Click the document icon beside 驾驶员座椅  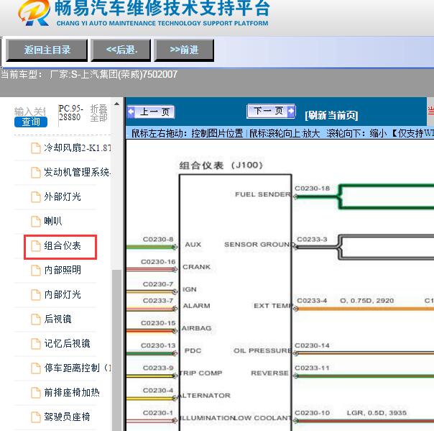click(x=36, y=417)
